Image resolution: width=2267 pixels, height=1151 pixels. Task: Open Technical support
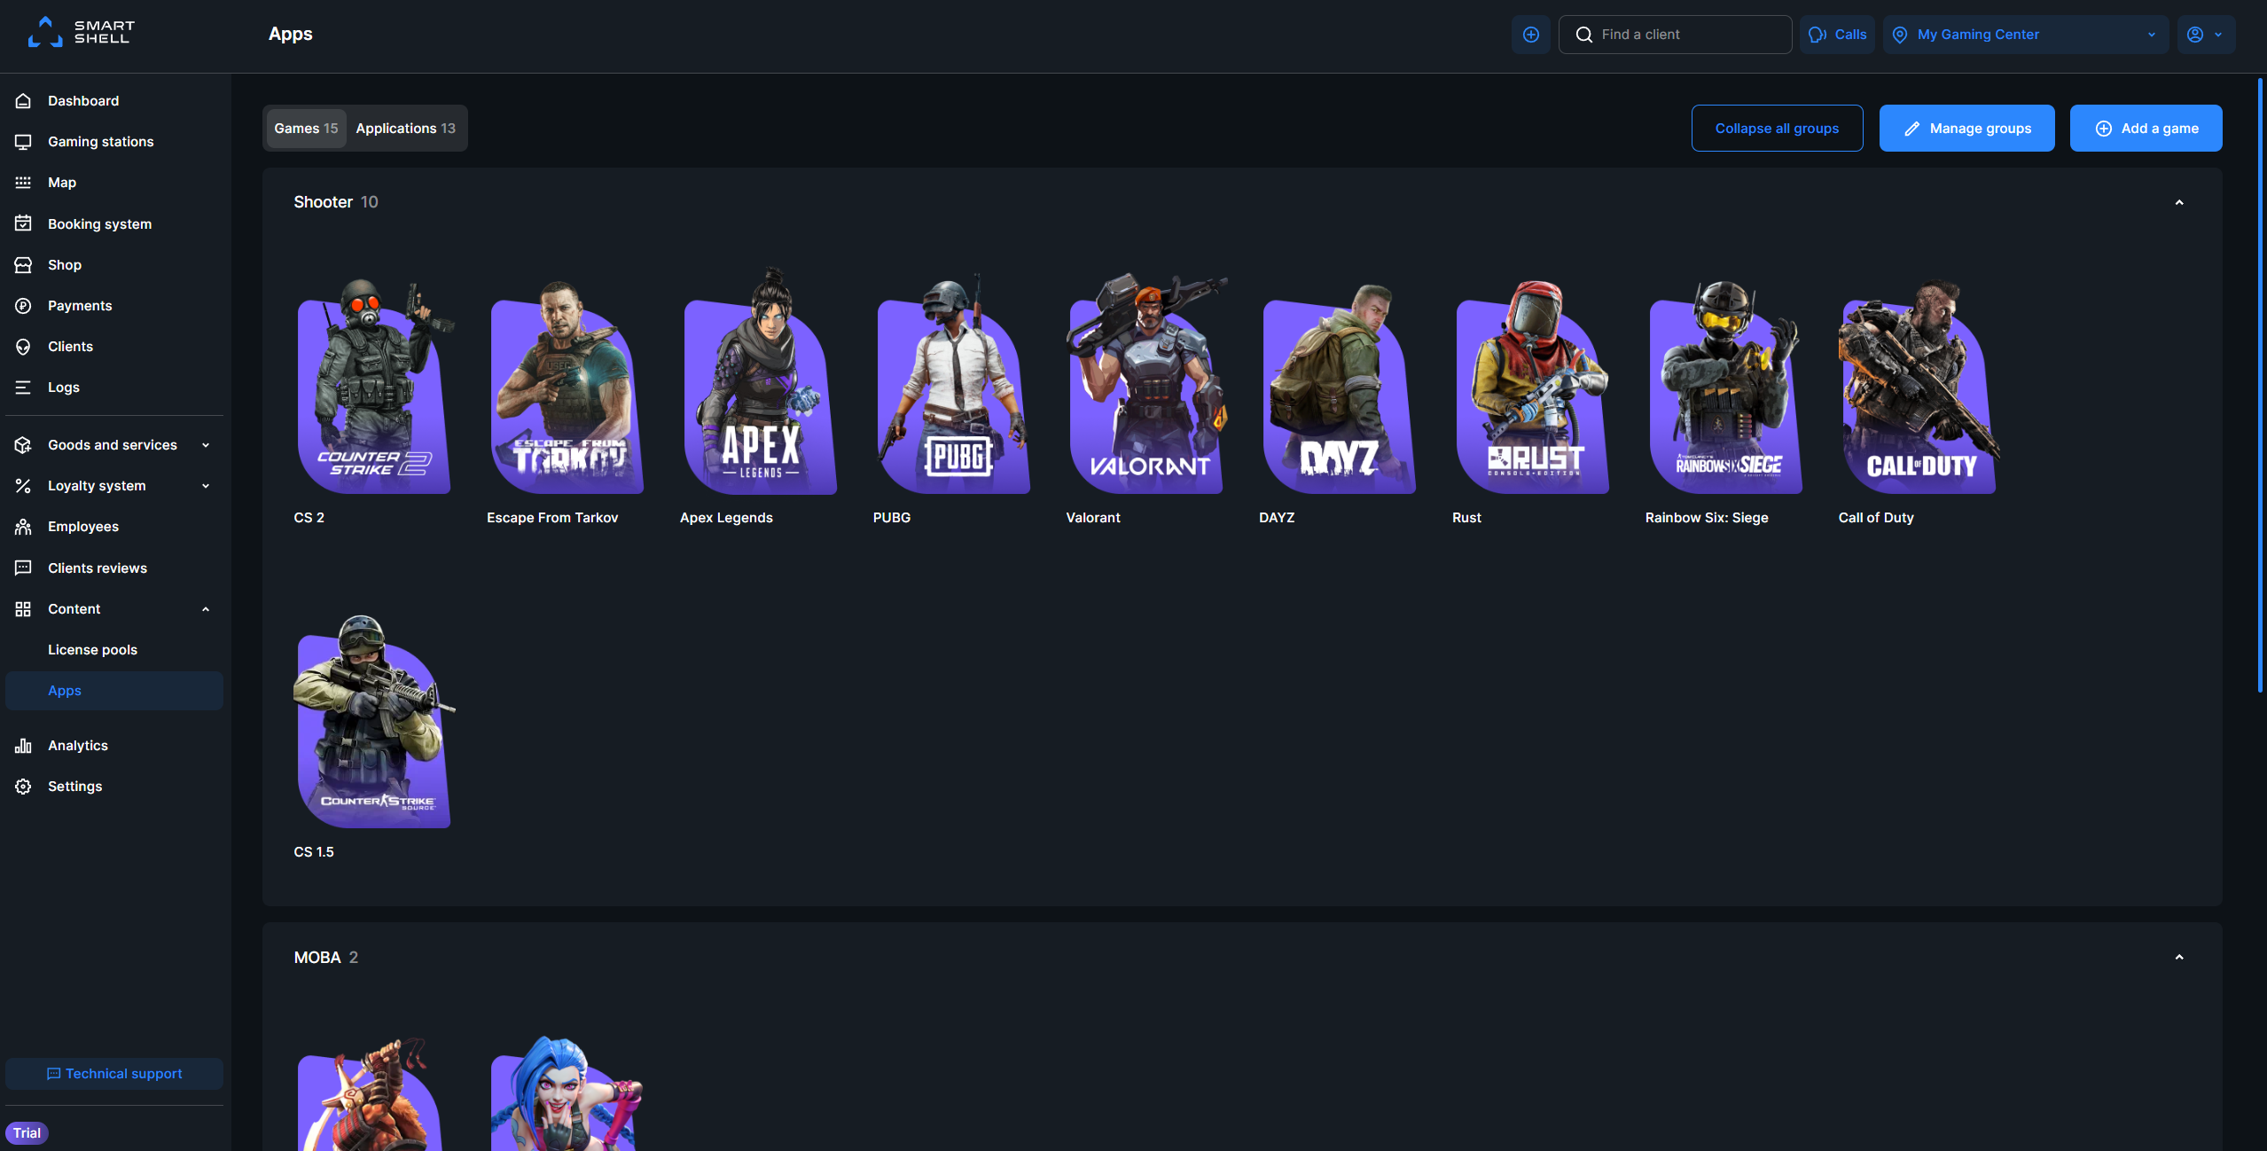(x=114, y=1074)
